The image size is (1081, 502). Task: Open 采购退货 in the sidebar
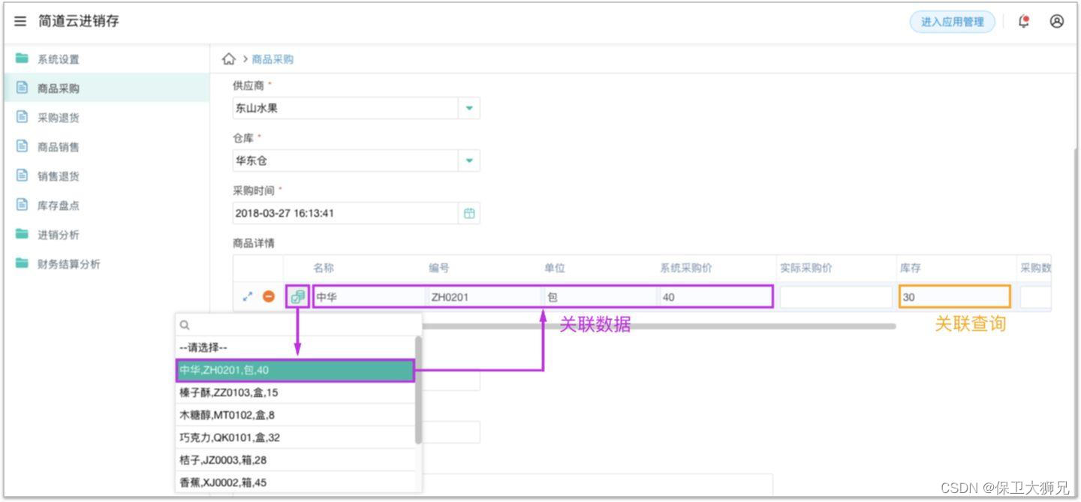tap(59, 118)
